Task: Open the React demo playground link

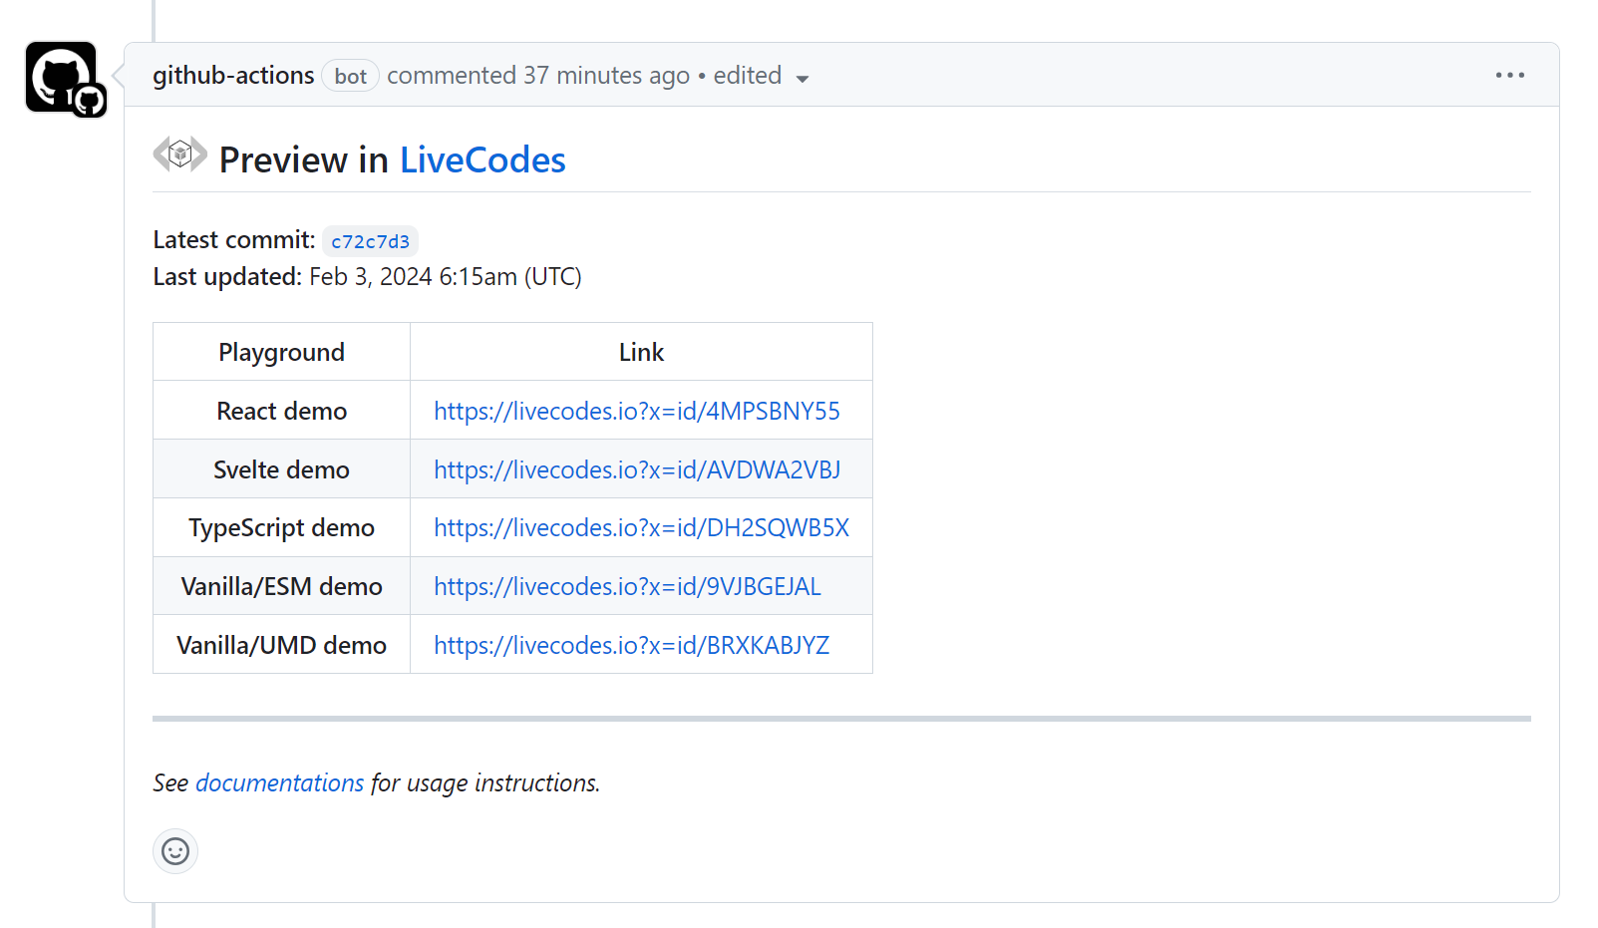Action: tap(636, 410)
